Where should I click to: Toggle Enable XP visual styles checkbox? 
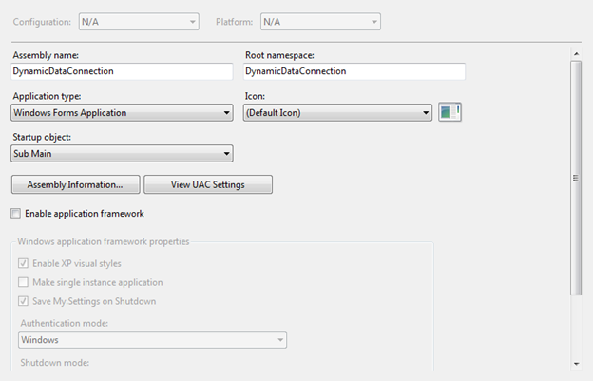pos(23,263)
